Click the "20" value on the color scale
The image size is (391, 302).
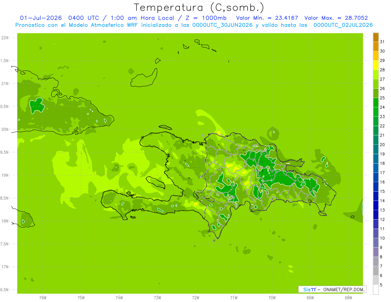(383, 145)
